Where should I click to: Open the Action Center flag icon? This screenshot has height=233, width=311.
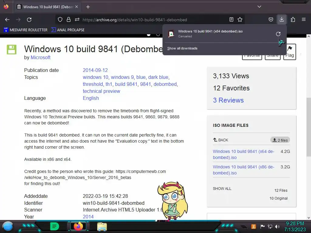[262, 226]
